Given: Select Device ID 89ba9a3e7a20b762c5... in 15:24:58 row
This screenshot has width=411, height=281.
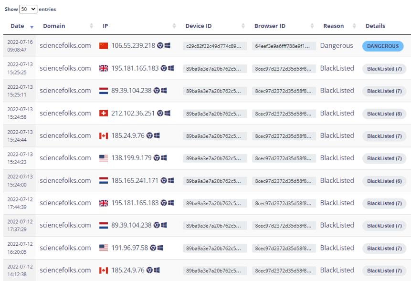Looking at the screenshot, I should [x=215, y=114].
